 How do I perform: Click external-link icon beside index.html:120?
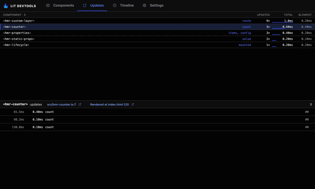point(133,104)
